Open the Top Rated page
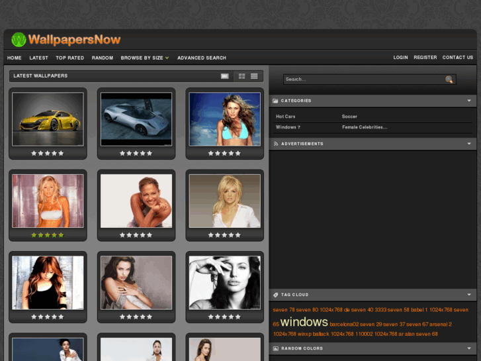 point(70,58)
